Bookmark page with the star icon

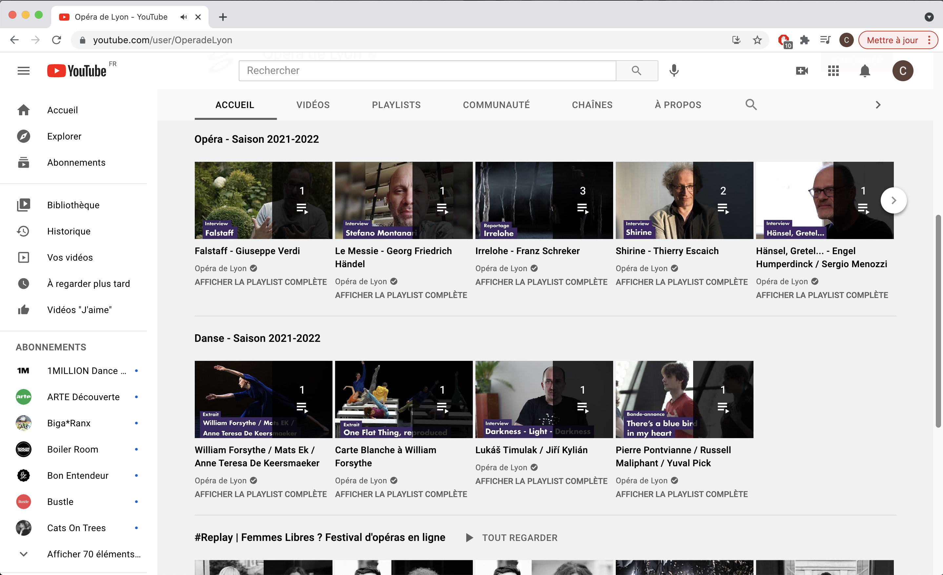tap(757, 40)
